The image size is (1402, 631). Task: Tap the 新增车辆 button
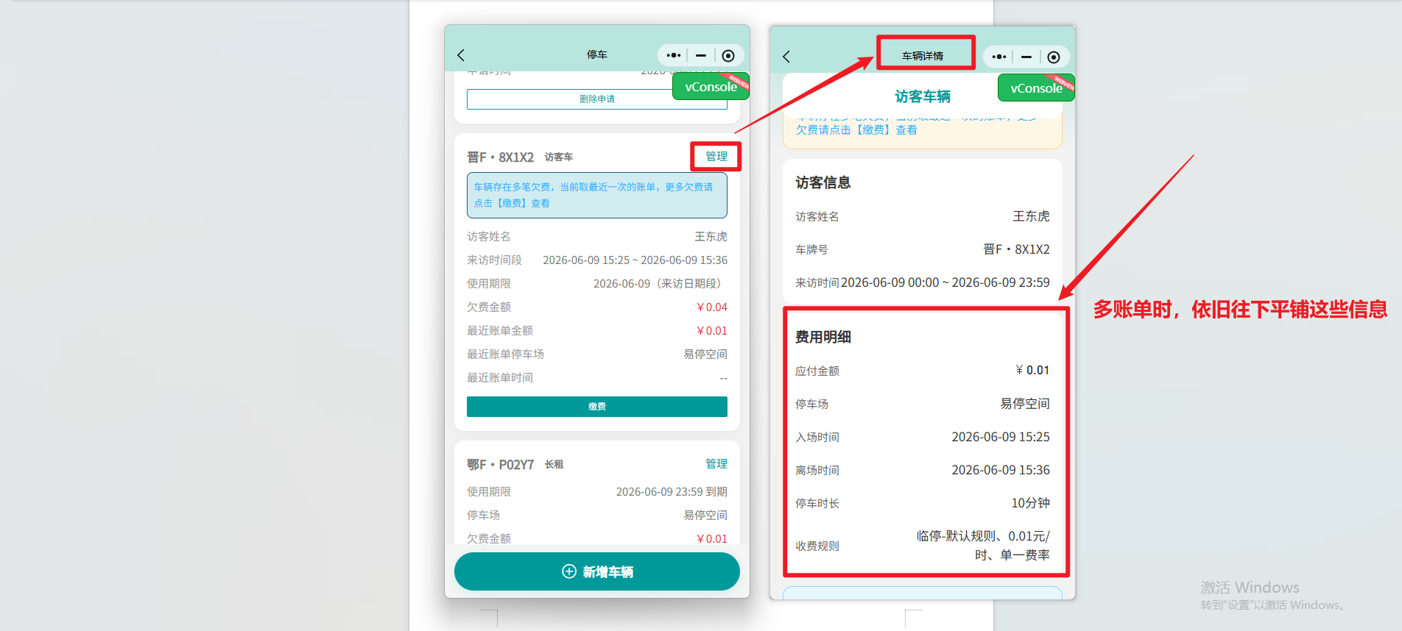pyautogui.click(x=597, y=571)
